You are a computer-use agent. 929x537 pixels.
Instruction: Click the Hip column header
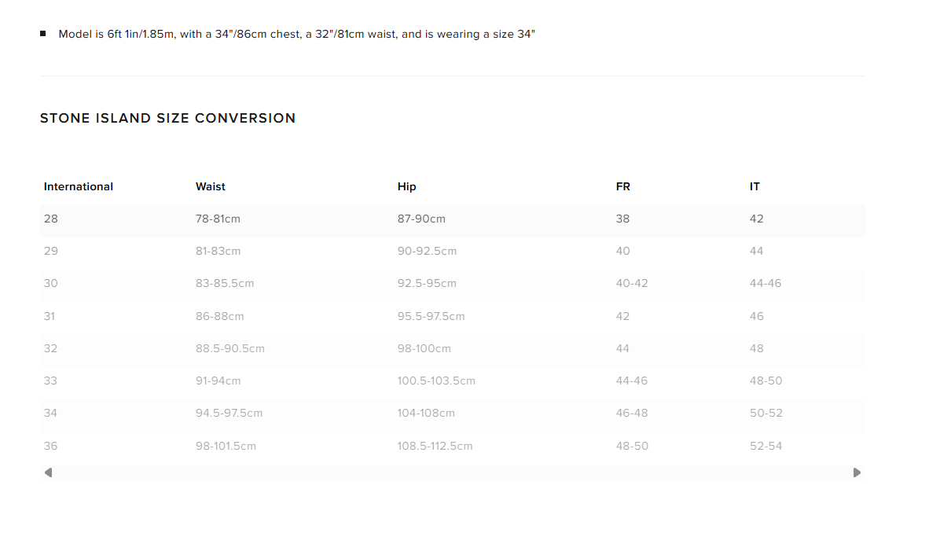[x=406, y=186]
